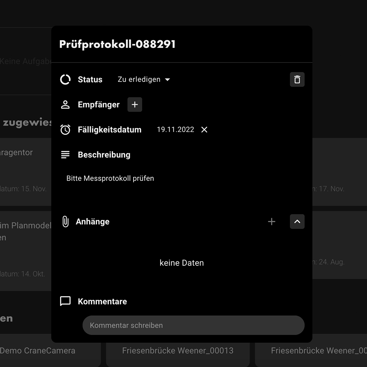Viewport: 367px width, 367px height.
Task: Add a recipient with plus button
Action: click(x=135, y=105)
